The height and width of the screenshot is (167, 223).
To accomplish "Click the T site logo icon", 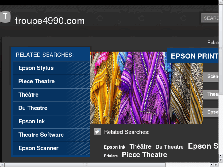I will (5, 17).
